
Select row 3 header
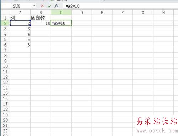(5, 29)
